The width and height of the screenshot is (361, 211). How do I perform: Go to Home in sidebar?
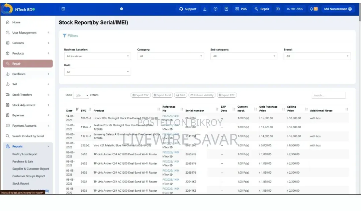pos(16,22)
